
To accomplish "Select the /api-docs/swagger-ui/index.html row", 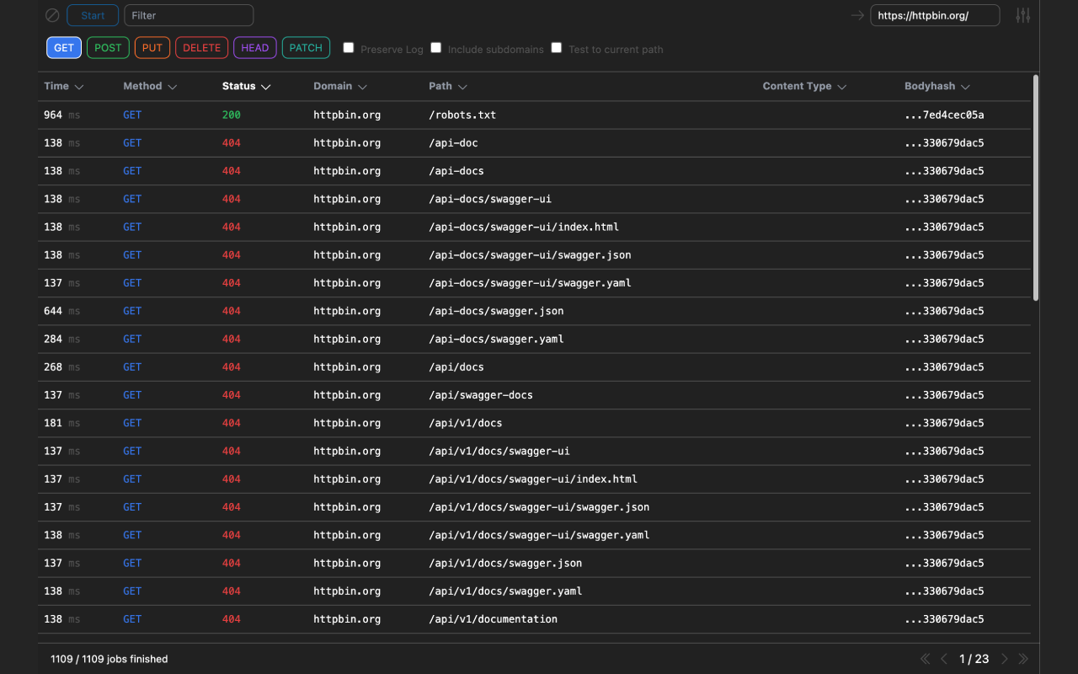I will 534,227.
